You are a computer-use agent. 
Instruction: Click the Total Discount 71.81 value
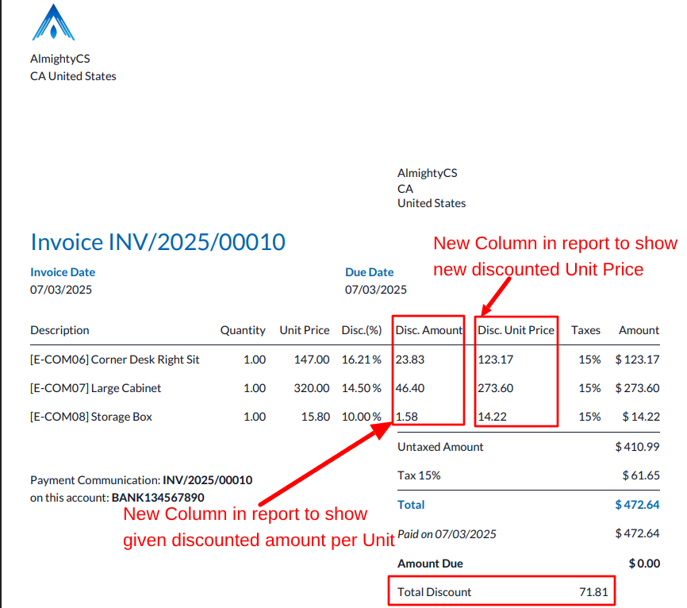593,592
